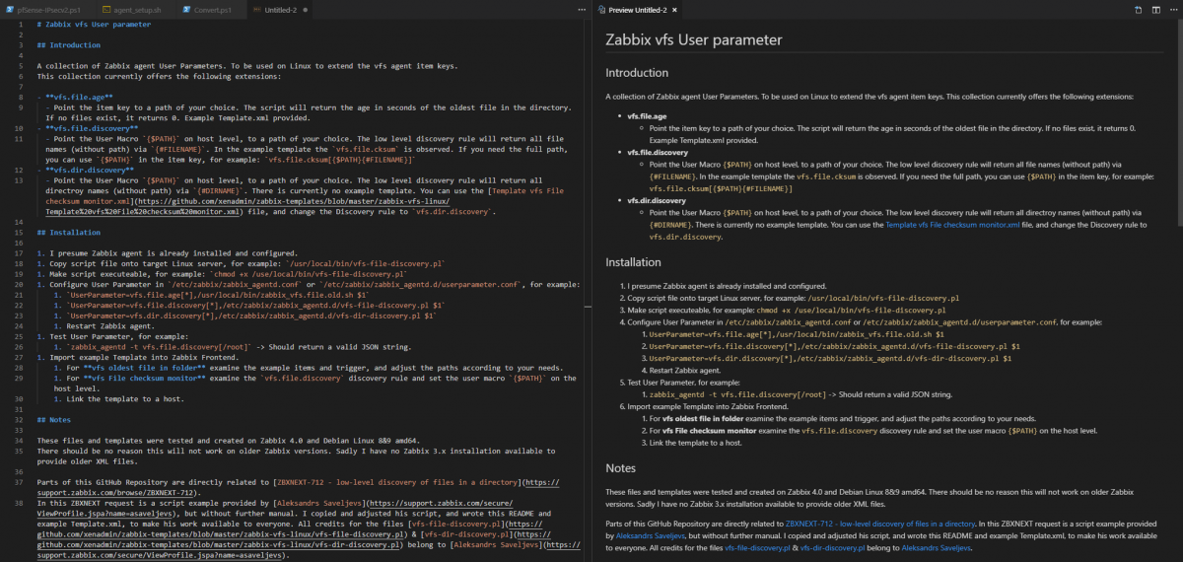The width and height of the screenshot is (1183, 562).
Task: Click unsaved dot on Untitled-2 tab
Action: click(x=308, y=9)
